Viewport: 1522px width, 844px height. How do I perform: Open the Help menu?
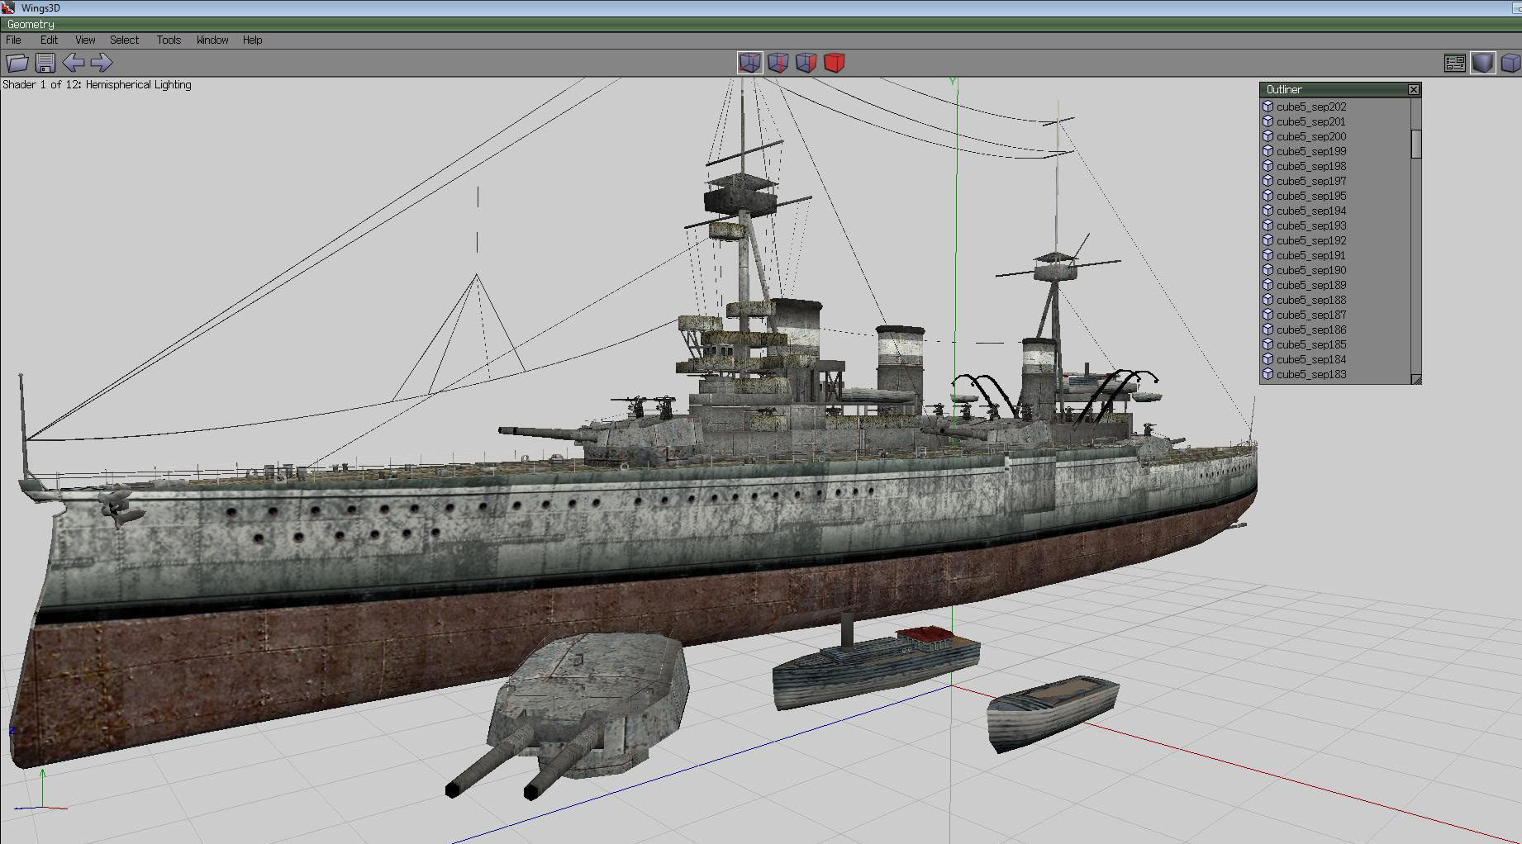click(x=252, y=40)
